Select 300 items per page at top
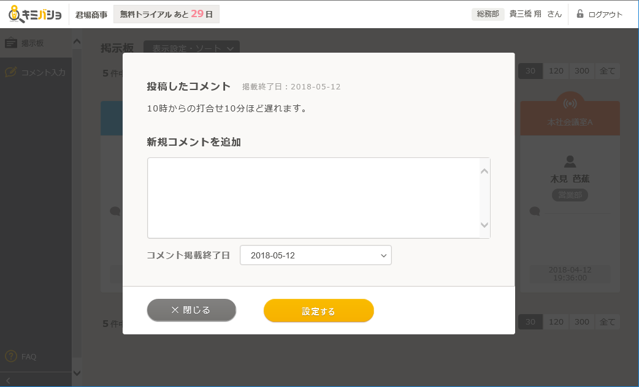Viewport: 639px width, 387px height. [581, 71]
